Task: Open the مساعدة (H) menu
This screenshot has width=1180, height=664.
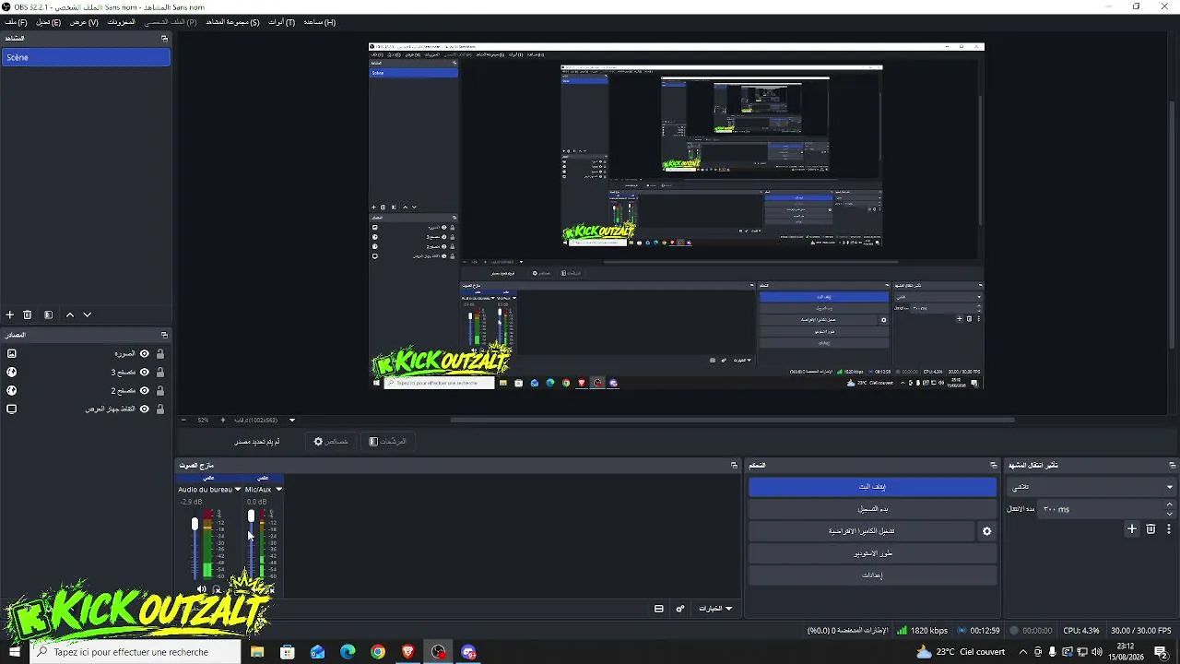Action: coord(320,22)
